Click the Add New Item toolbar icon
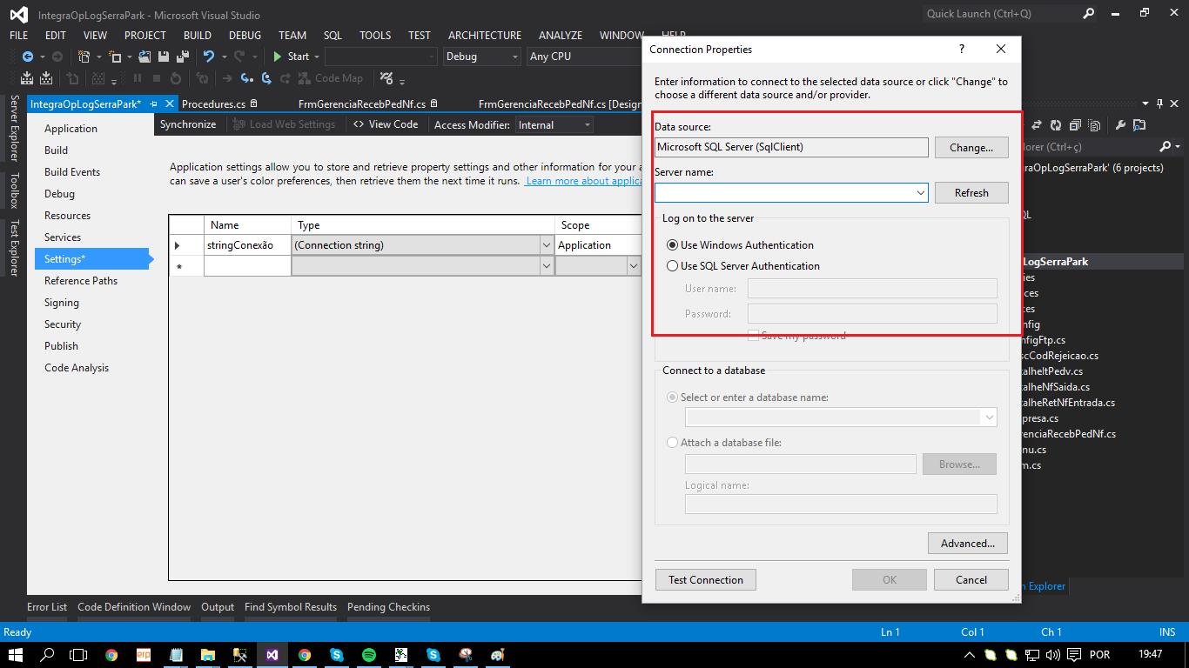This screenshot has width=1189, height=668. click(115, 57)
